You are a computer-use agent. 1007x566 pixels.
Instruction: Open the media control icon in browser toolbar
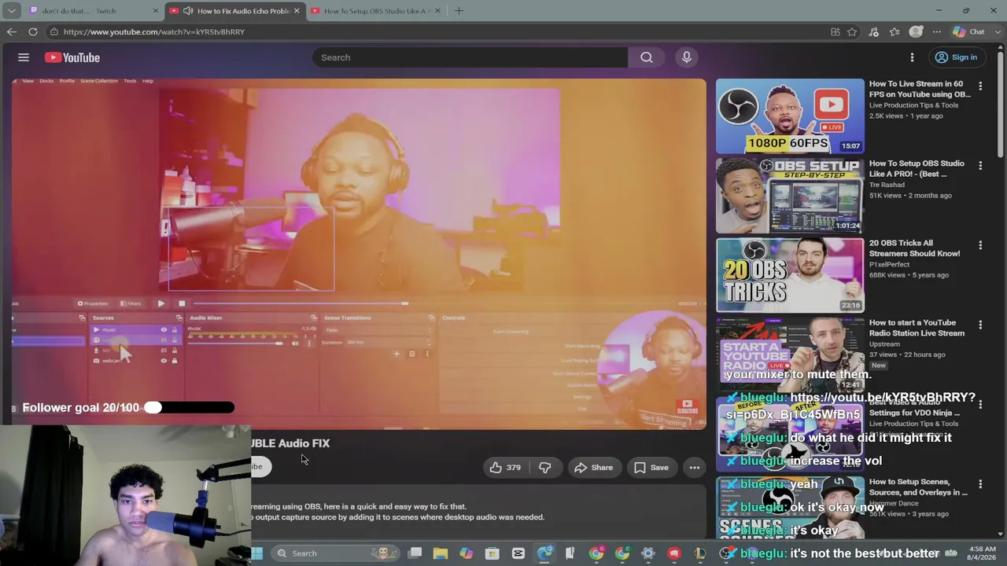tap(873, 31)
